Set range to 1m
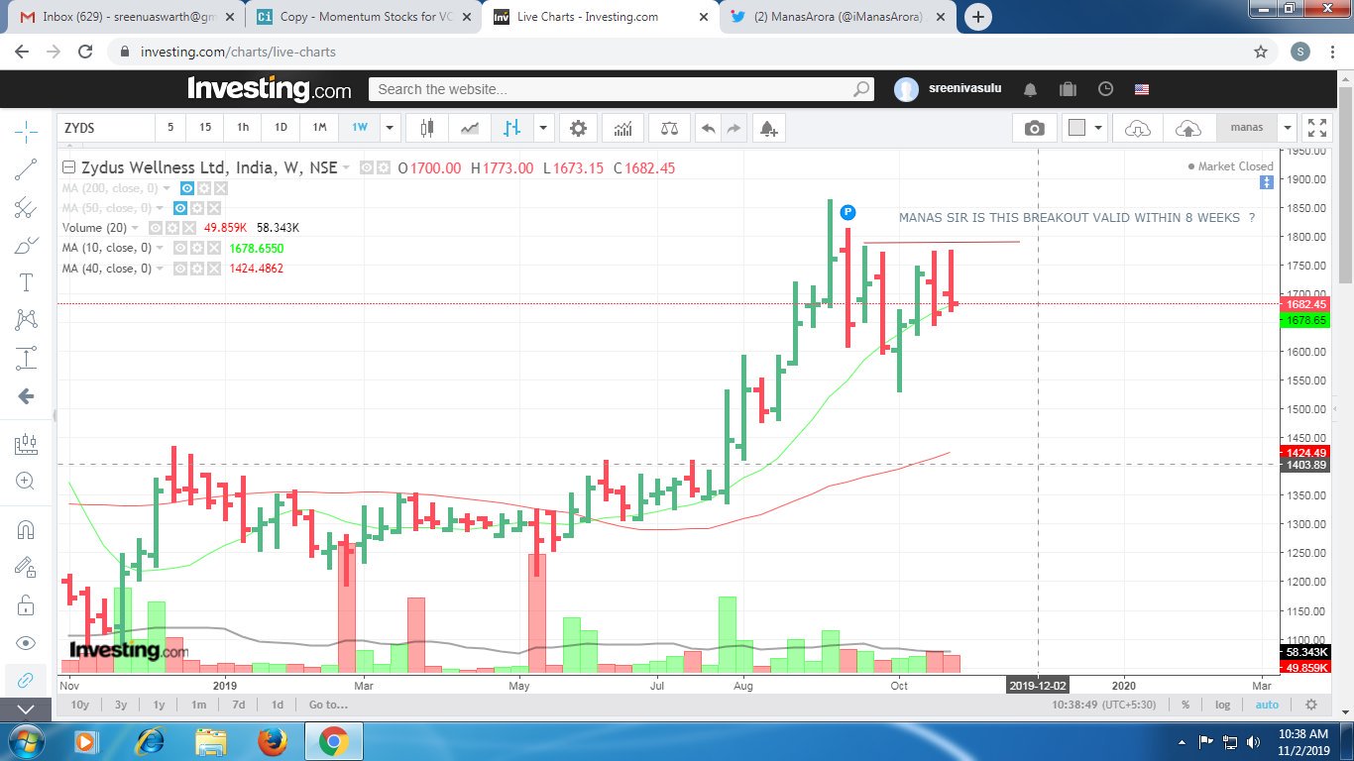This screenshot has width=1354, height=761. 198,705
